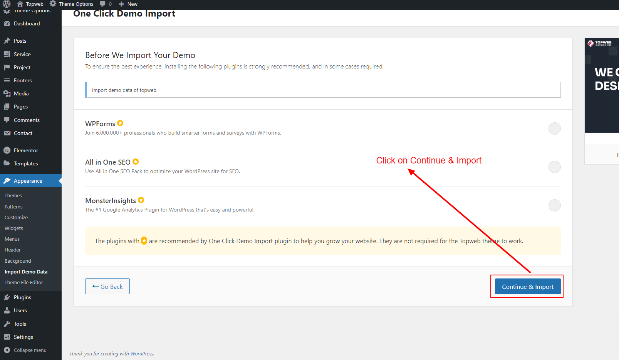Click Theme Options text in admin bar

pyautogui.click(x=76, y=4)
